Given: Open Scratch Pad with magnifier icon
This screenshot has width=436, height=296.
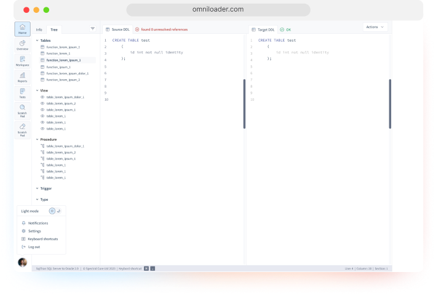Looking at the screenshot, I should click(x=23, y=111).
